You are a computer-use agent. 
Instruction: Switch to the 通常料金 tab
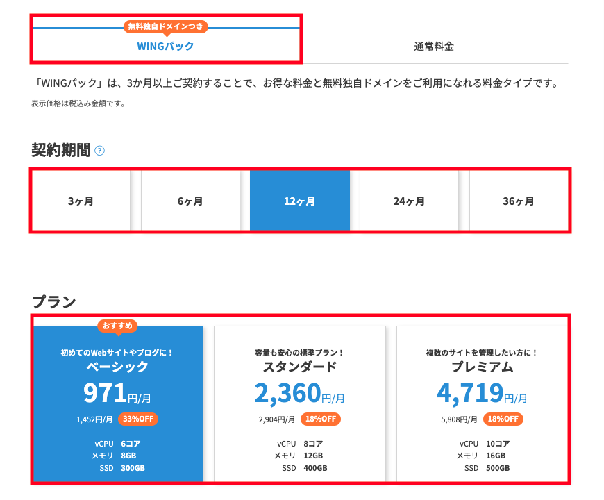click(x=434, y=47)
